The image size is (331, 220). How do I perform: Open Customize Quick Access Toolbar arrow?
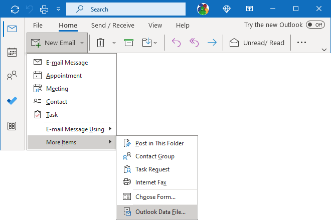(58, 9)
